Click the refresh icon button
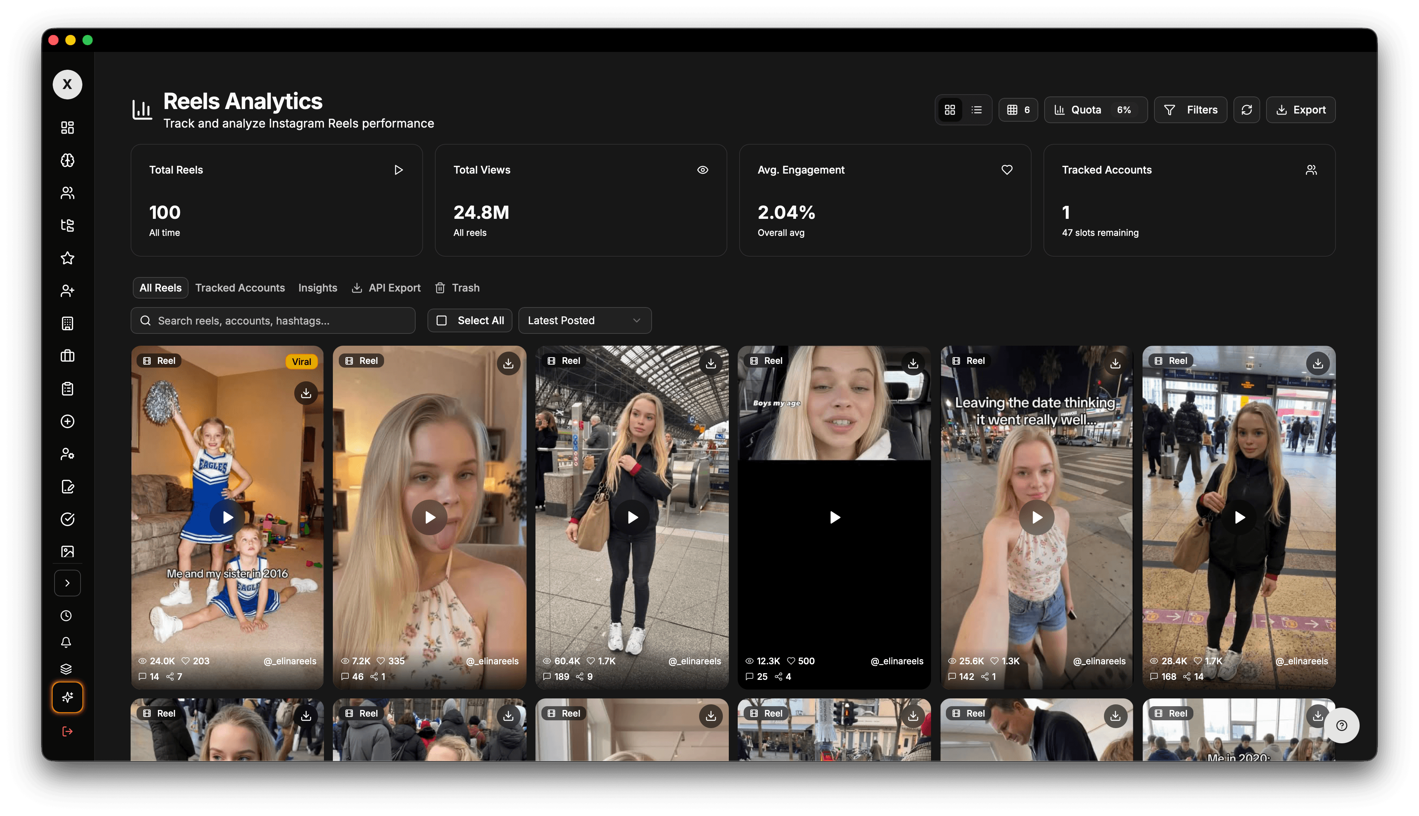This screenshot has height=816, width=1419. pyautogui.click(x=1246, y=110)
